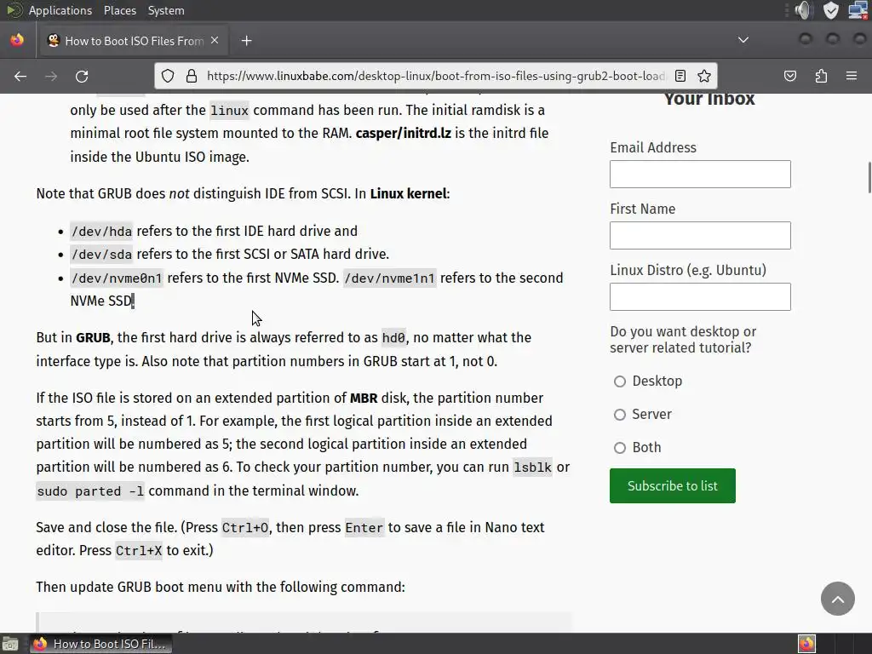Toggle reader view icon
The height and width of the screenshot is (654, 872).
[680, 76]
